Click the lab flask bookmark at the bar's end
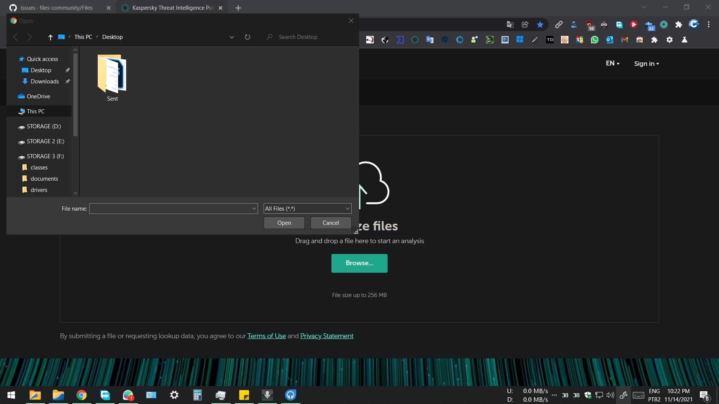The width and height of the screenshot is (719, 404). 685,40
